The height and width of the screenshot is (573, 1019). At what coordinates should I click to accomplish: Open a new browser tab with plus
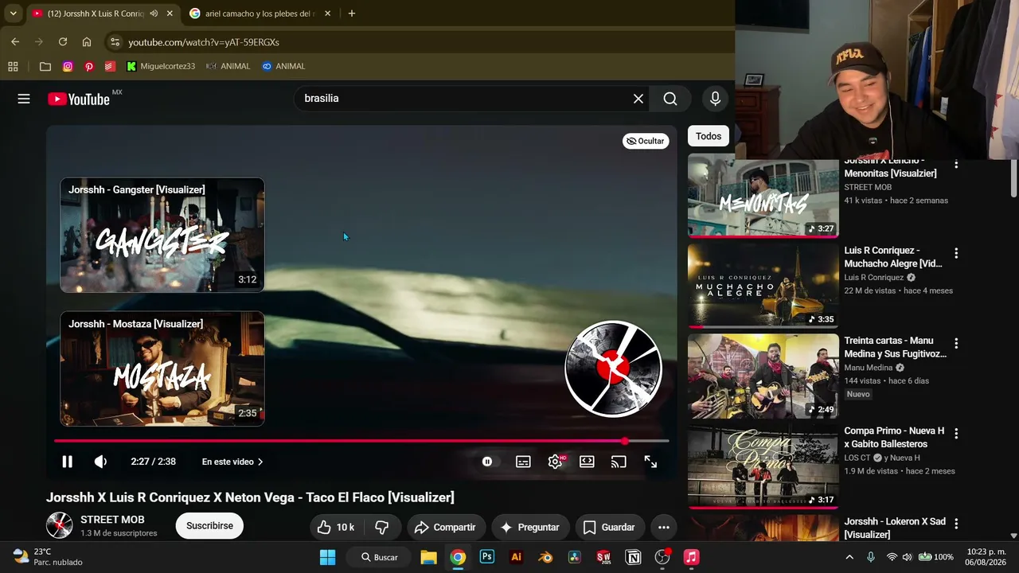coord(352,14)
